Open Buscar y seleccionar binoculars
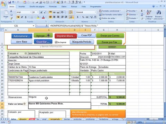This screenshot has height=124, width=166. pyautogui.click(x=159, y=15)
